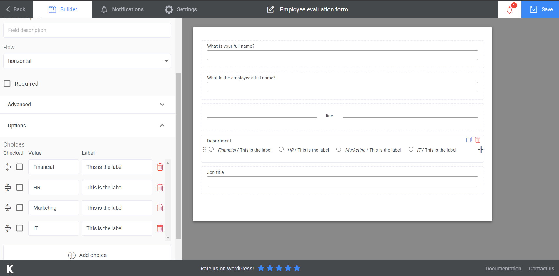
Task: Delete the Financial choice
Action: pos(160,167)
